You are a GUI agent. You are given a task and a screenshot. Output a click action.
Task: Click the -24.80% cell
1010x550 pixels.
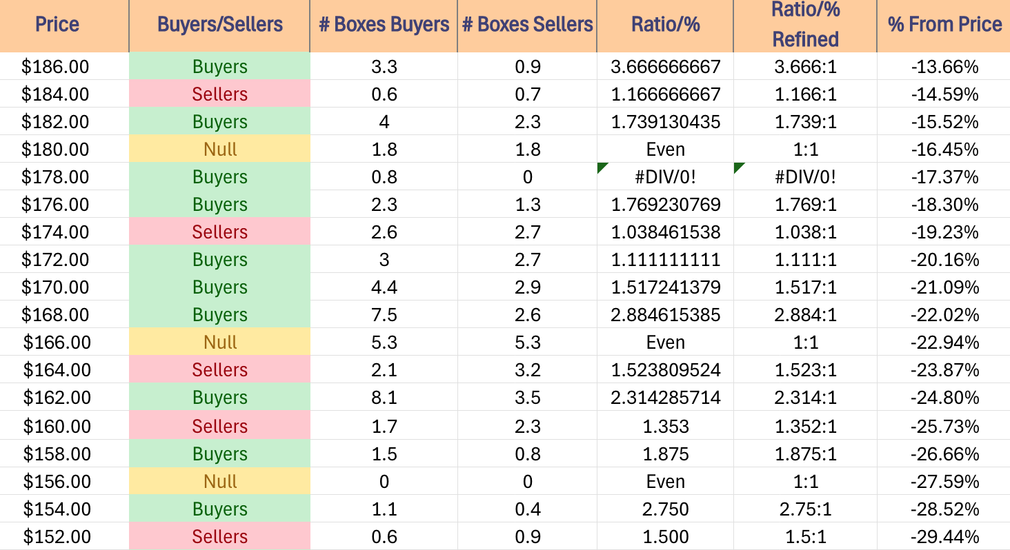(944, 398)
